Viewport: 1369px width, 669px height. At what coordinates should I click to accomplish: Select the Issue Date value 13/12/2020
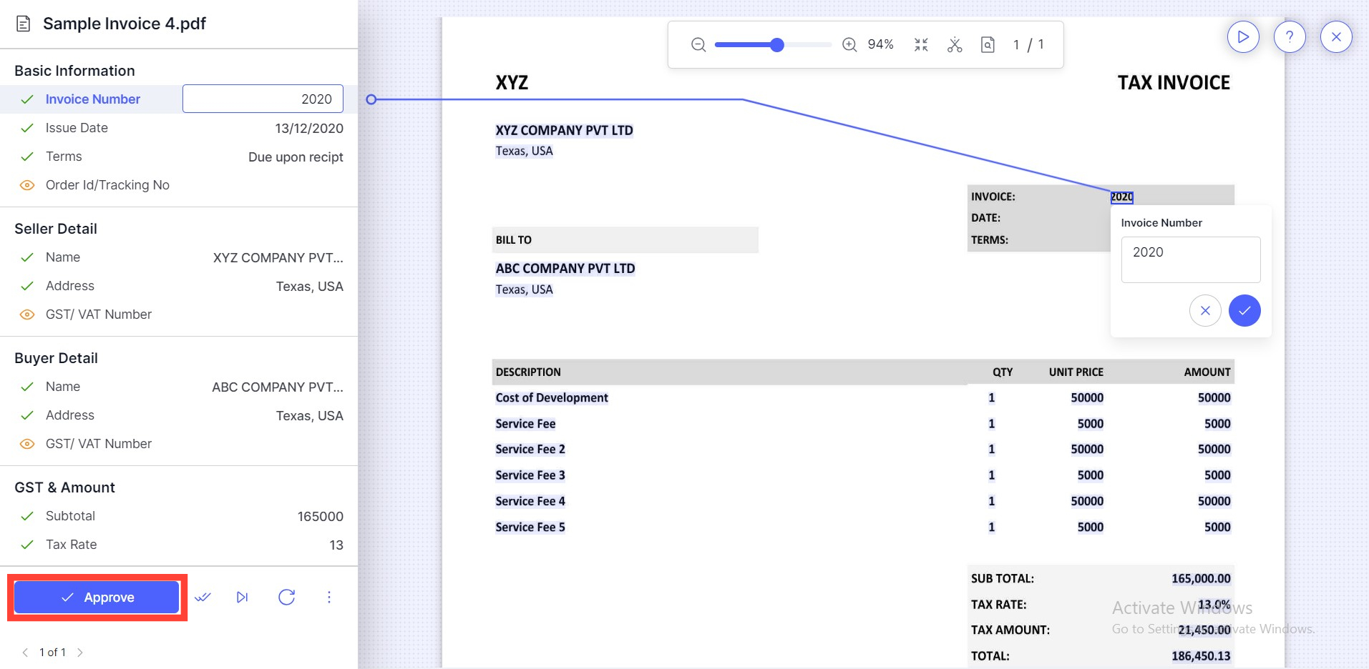pos(309,128)
